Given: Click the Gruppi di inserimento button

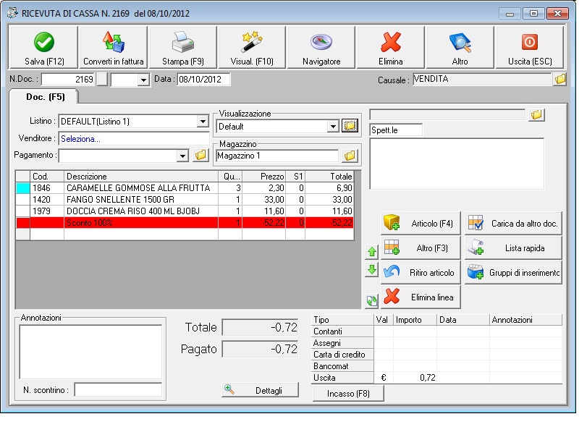Looking at the screenshot, I should pos(513,272).
